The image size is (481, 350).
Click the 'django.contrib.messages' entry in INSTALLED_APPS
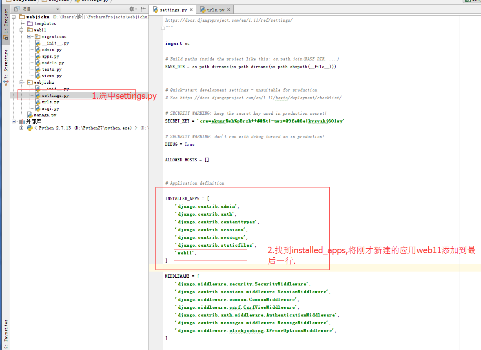[x=211, y=238]
